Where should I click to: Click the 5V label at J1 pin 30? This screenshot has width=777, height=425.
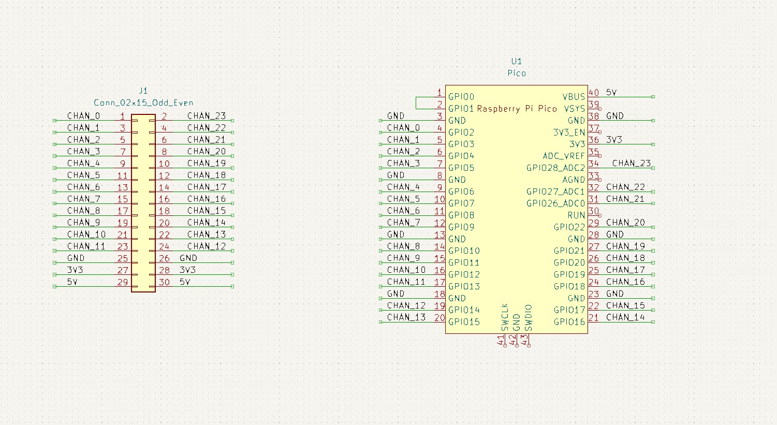click(x=185, y=282)
